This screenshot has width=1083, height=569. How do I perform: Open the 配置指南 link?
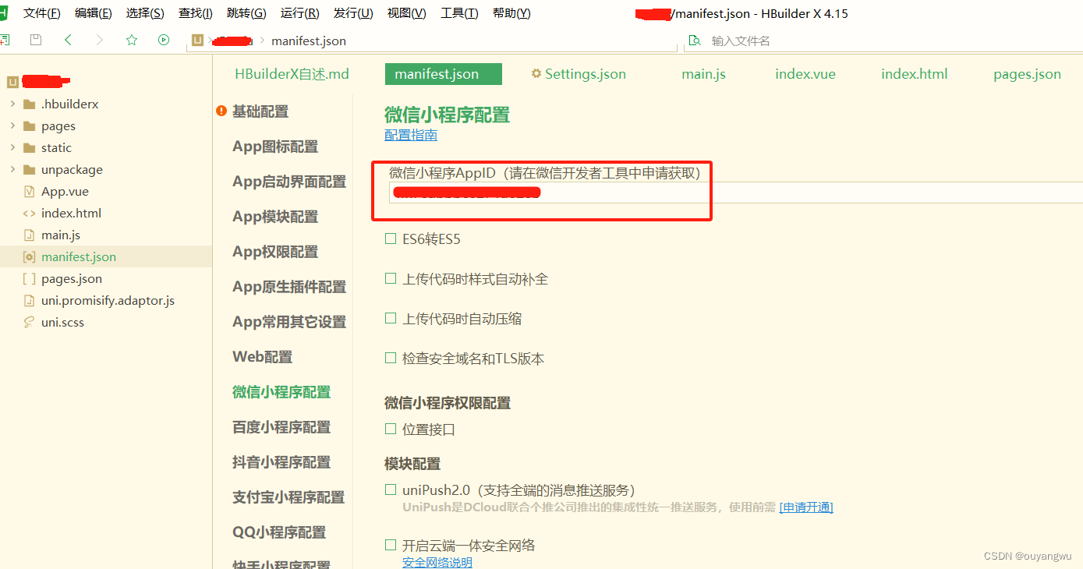click(x=411, y=135)
